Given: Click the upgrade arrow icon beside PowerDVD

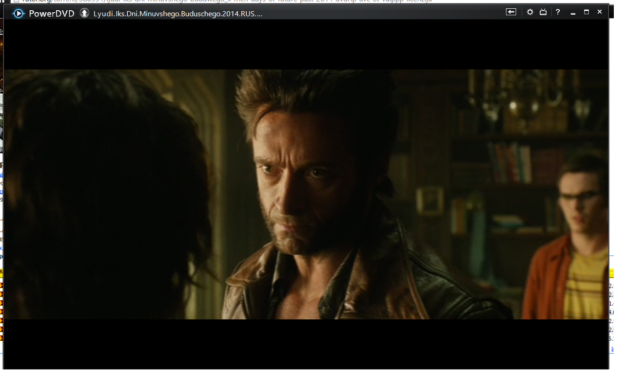Looking at the screenshot, I should [84, 13].
